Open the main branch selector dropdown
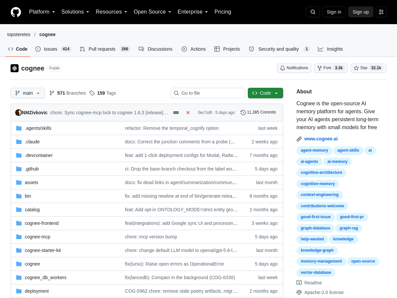The height and width of the screenshot is (298, 397). point(28,93)
